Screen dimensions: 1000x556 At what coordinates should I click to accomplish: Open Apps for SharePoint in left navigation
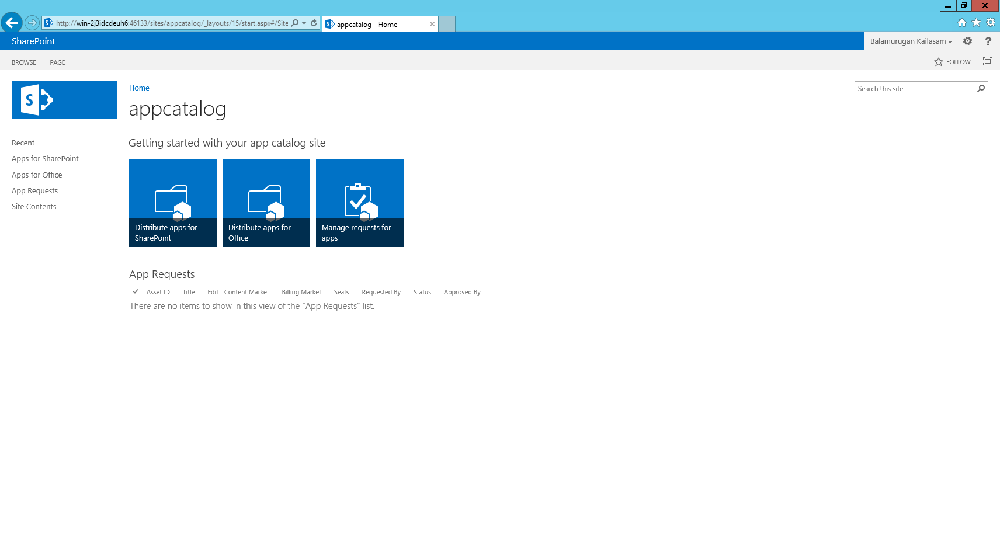click(x=45, y=159)
